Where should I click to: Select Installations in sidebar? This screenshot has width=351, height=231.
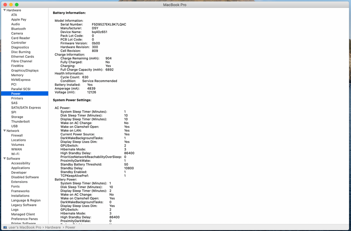coord(20,196)
